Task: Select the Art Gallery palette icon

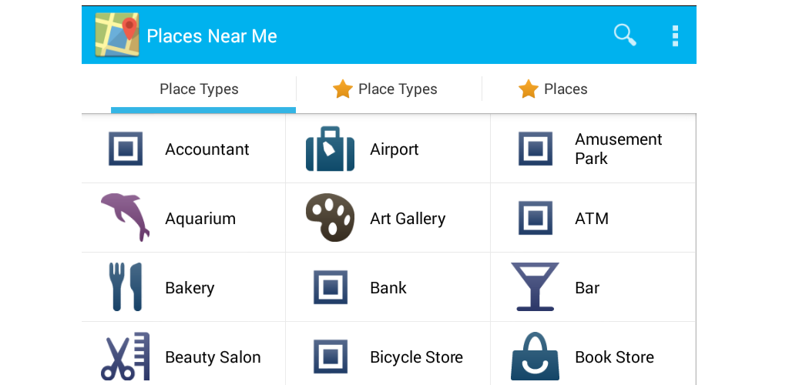Action: coord(330,218)
